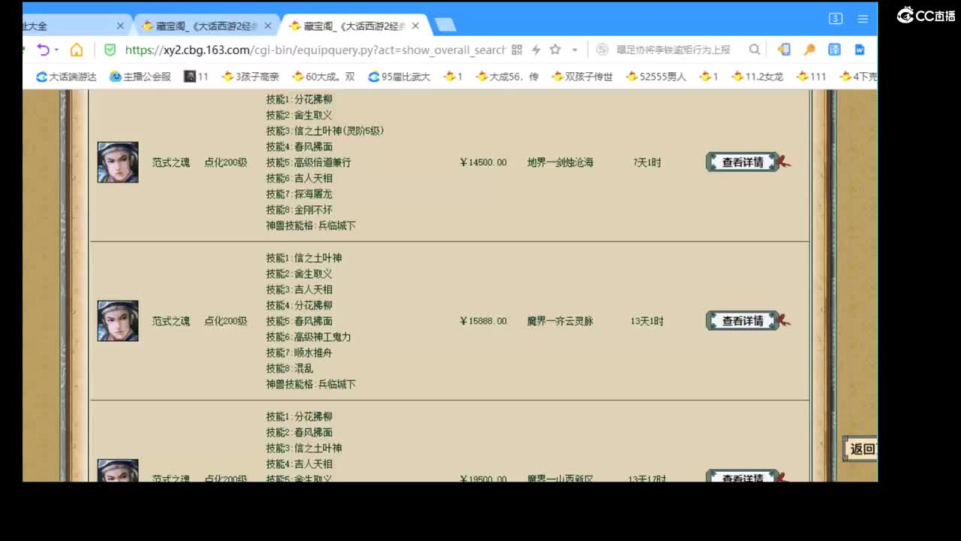The width and height of the screenshot is (961, 541).
Task: Open bookmark 60大成。双
Action: (323, 77)
